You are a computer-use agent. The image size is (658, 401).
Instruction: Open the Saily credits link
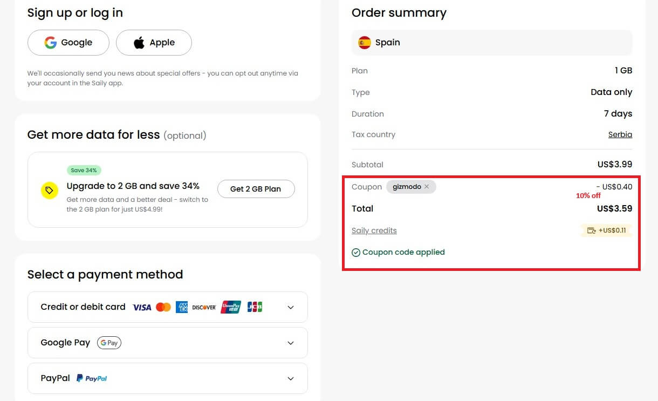click(374, 230)
